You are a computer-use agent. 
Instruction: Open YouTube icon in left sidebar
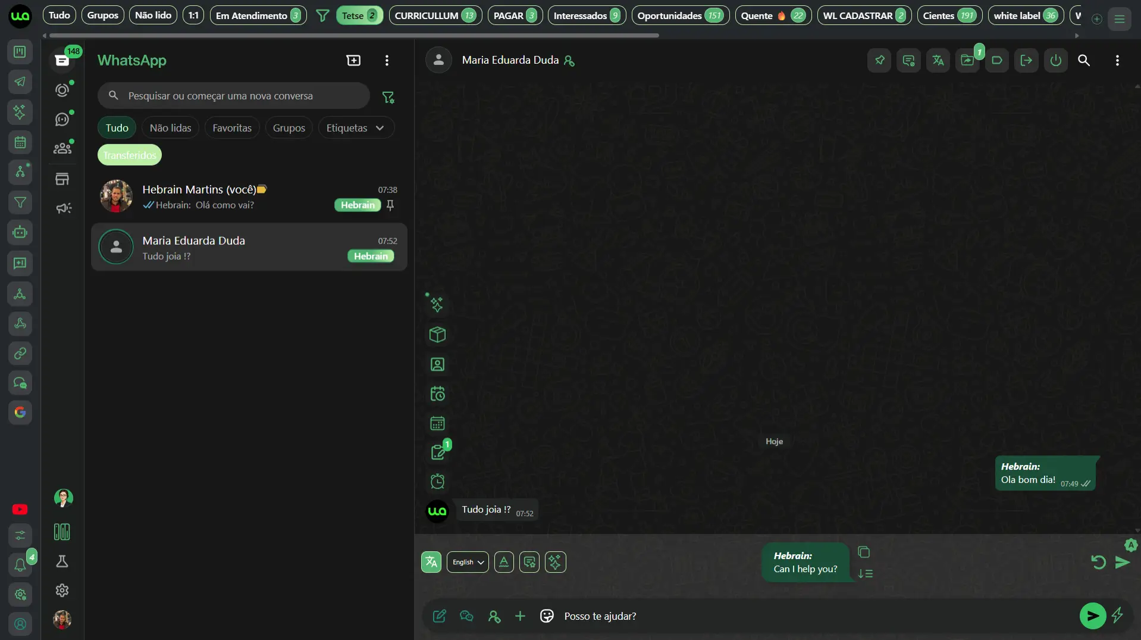(20, 510)
